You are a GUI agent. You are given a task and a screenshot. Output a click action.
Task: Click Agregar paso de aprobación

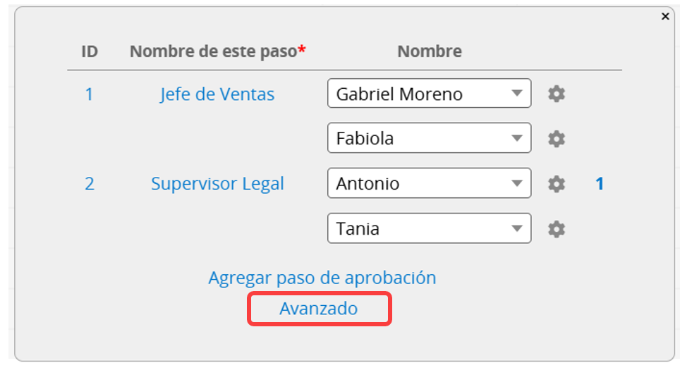click(322, 278)
